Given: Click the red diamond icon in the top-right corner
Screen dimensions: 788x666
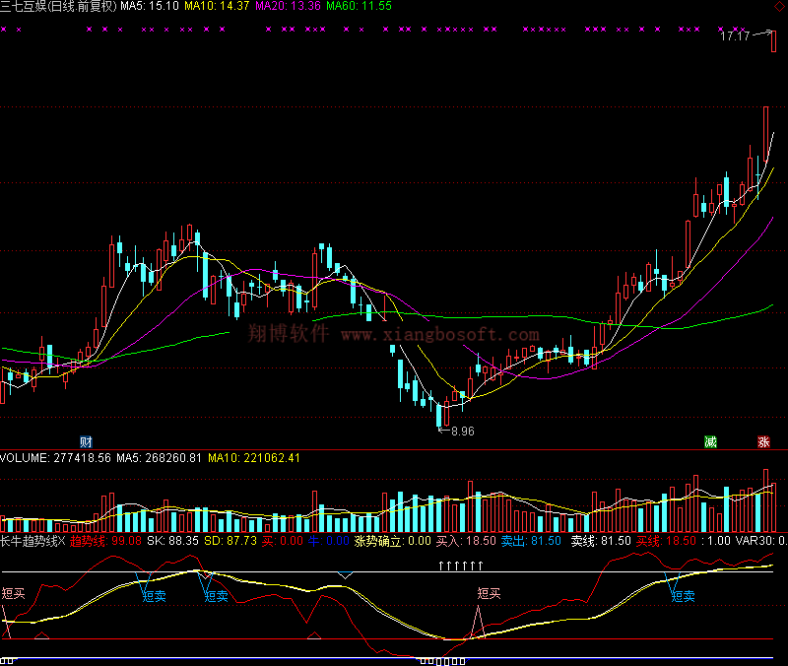Looking at the screenshot, I should point(779,6).
